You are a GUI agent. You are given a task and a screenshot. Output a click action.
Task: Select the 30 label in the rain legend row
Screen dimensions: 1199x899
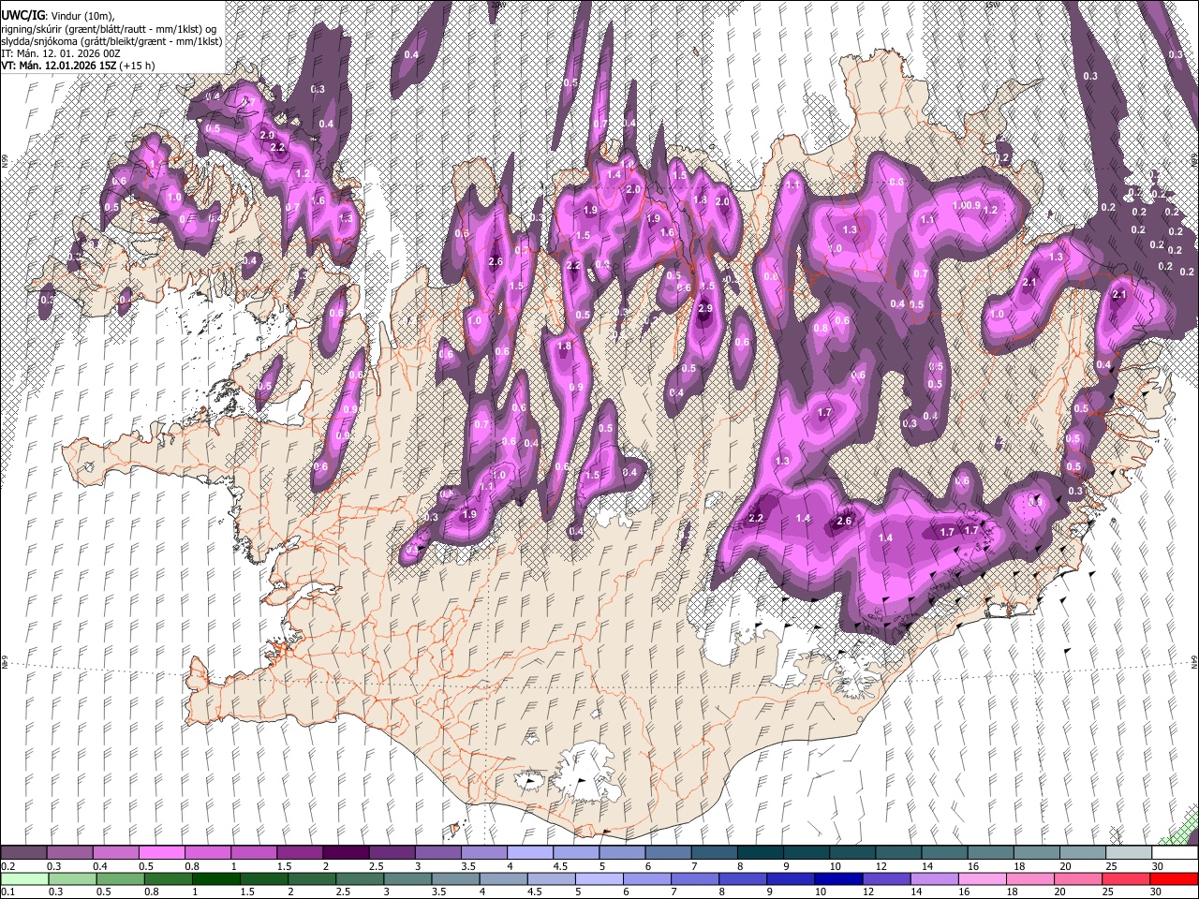click(x=1158, y=892)
